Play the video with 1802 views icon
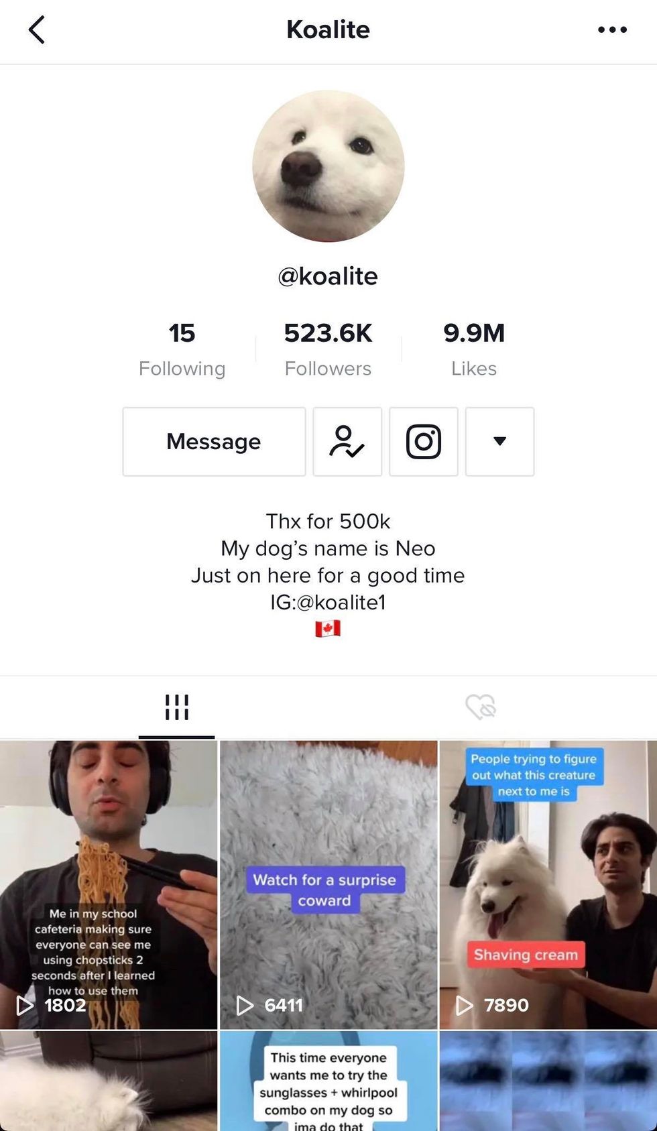This screenshot has height=1131, width=657. point(25,1005)
